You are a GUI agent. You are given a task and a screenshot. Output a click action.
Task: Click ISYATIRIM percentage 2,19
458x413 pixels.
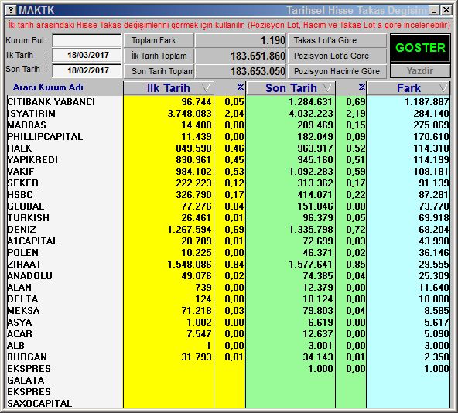[x=356, y=114]
